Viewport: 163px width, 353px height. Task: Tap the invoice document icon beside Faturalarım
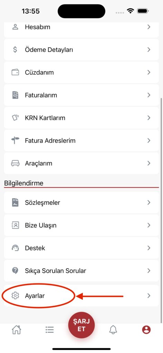(x=15, y=95)
